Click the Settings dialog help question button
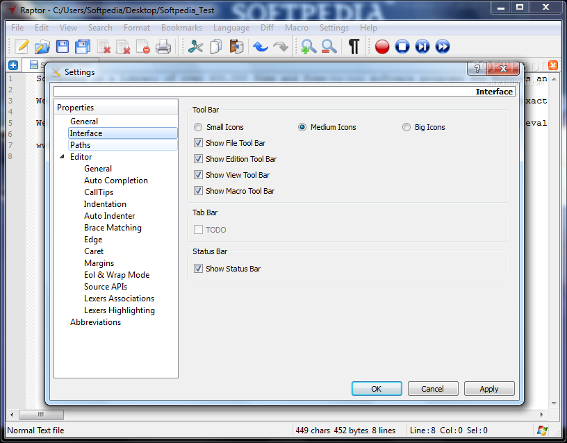The image size is (567, 443). point(477,68)
